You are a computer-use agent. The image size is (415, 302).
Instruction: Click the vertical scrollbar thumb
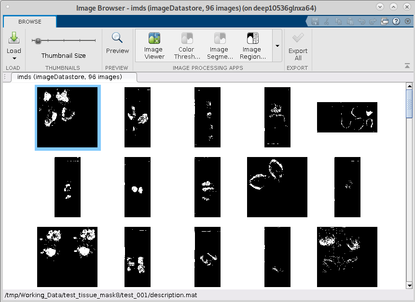409,104
